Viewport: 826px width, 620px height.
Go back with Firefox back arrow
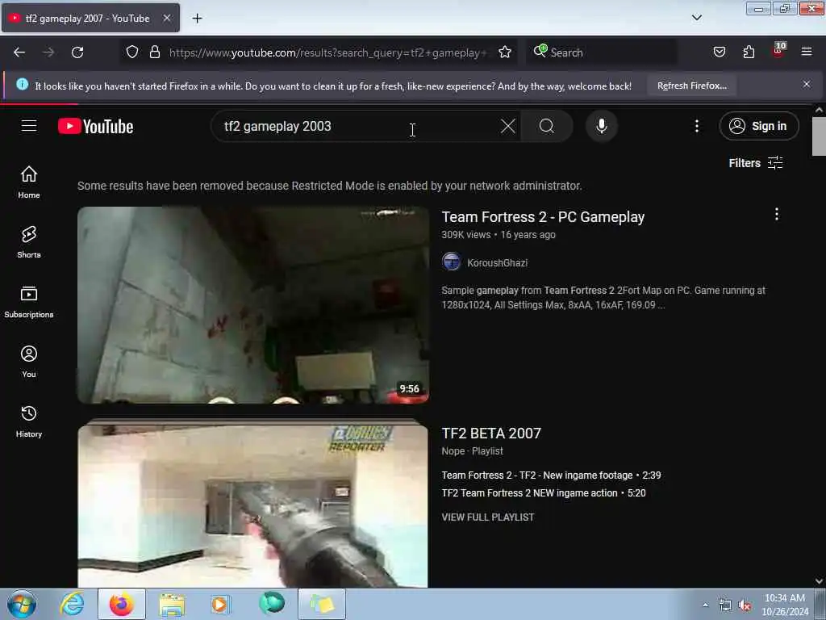click(x=19, y=52)
